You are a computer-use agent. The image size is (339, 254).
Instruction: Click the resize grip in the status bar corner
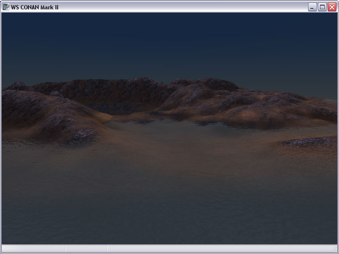(335, 250)
